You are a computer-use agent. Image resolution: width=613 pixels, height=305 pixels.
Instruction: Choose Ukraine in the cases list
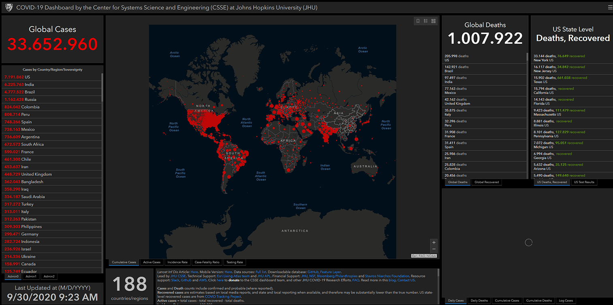click(52, 256)
